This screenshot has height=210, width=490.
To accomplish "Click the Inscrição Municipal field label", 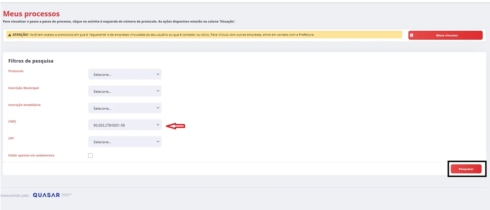I will pyautogui.click(x=24, y=88).
